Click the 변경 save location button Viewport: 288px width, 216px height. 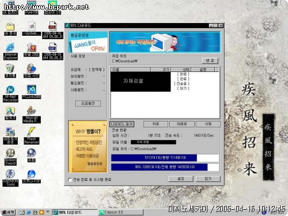coord(210,60)
